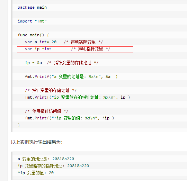Click the standalone comment line above the ip Printf
Screen dimensions: 187x181
click(51, 90)
